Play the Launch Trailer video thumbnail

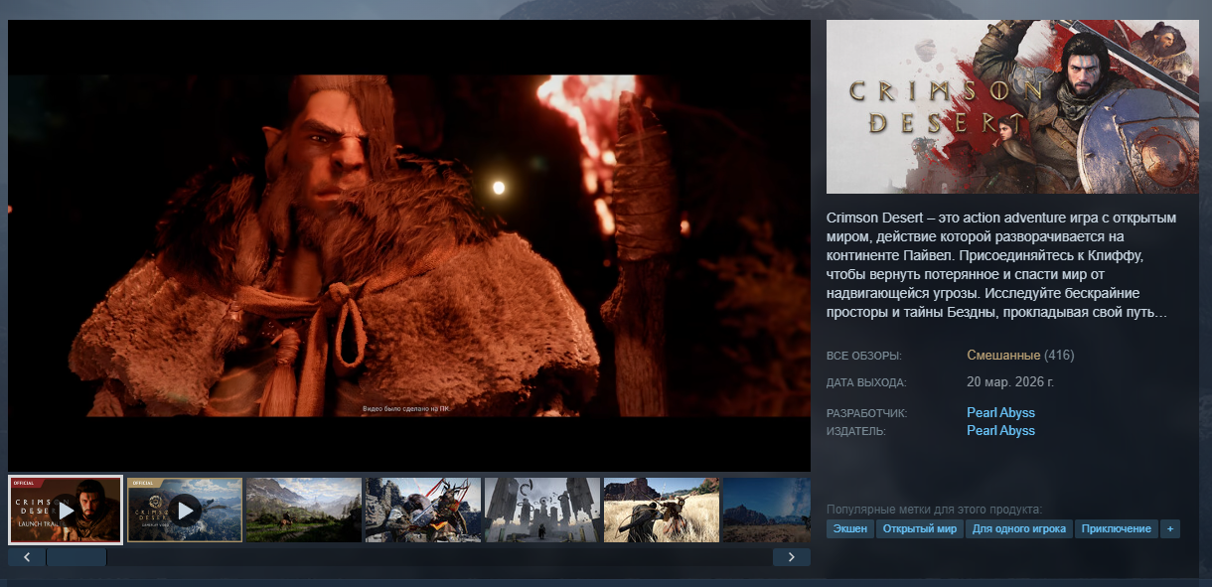click(x=66, y=510)
